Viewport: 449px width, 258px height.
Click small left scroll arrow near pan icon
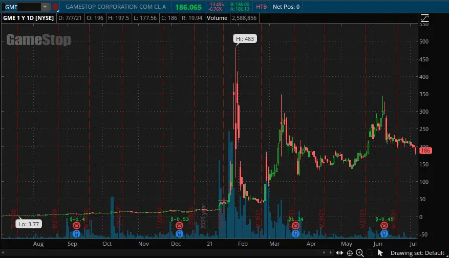324,252
